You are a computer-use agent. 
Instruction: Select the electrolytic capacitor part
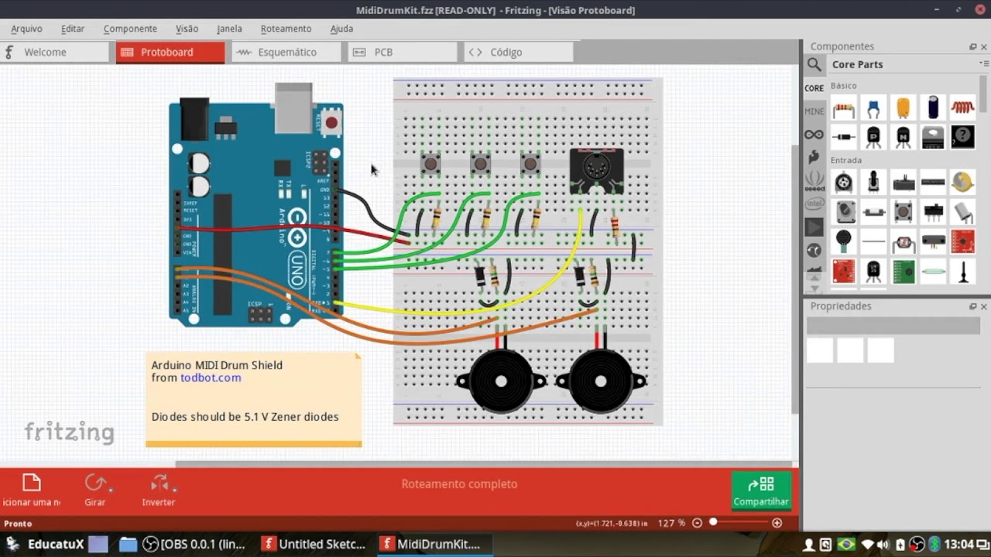(x=933, y=108)
